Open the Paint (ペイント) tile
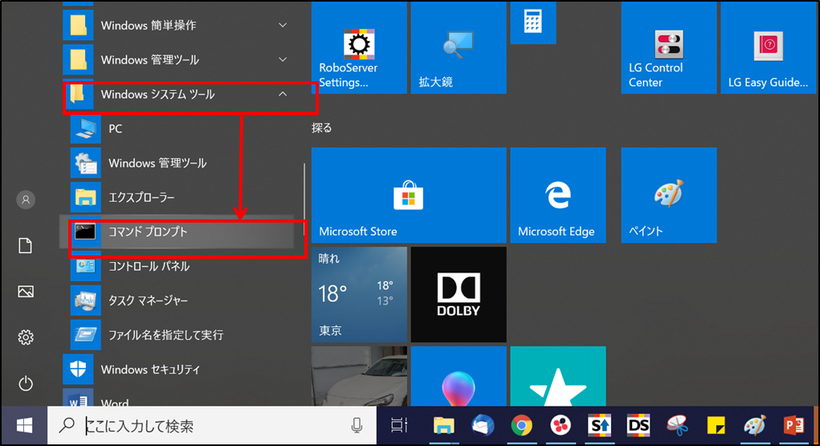Screen dimensions: 820x446 tap(668, 194)
